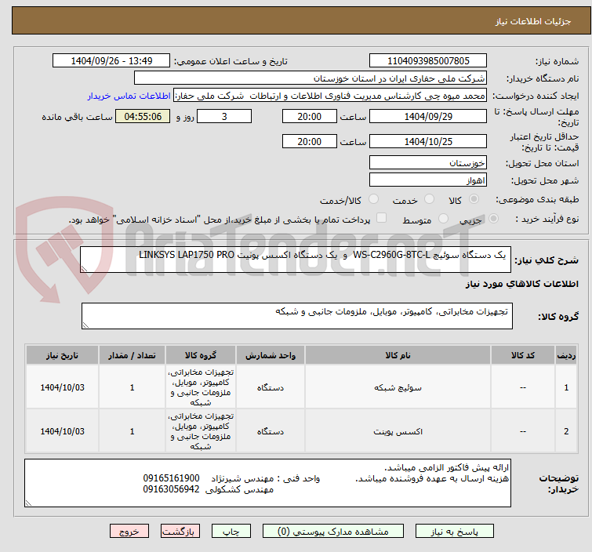Click the تعداد / مقدار column header
Screen dimensions: 592x552
tap(132, 355)
